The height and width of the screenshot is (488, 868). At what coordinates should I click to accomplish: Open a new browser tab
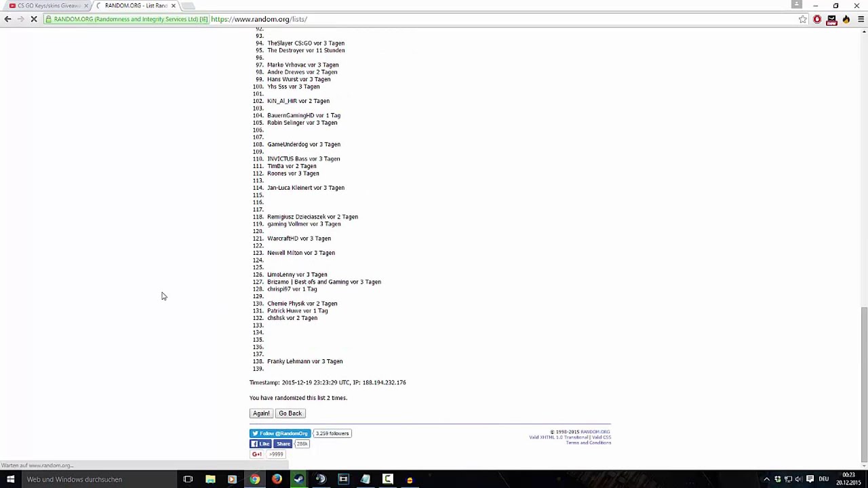[x=189, y=6]
